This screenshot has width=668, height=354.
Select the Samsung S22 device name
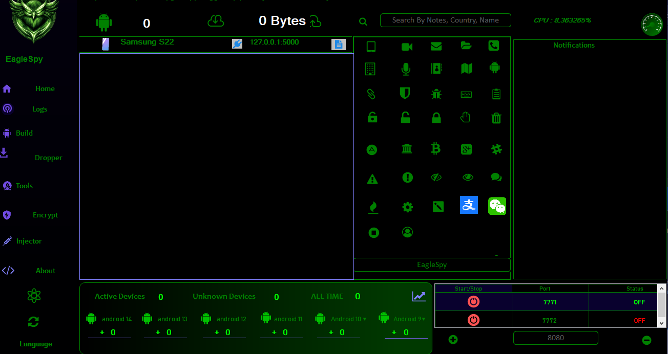147,42
